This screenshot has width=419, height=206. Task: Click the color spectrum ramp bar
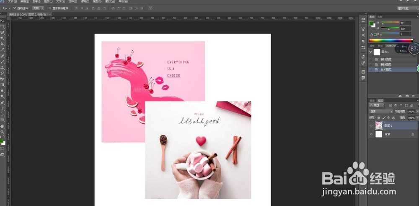pyautogui.click(x=391, y=41)
